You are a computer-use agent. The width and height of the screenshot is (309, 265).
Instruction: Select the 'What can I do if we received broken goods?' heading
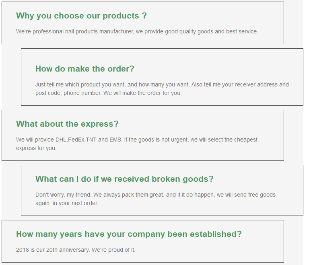pyautogui.click(x=124, y=179)
